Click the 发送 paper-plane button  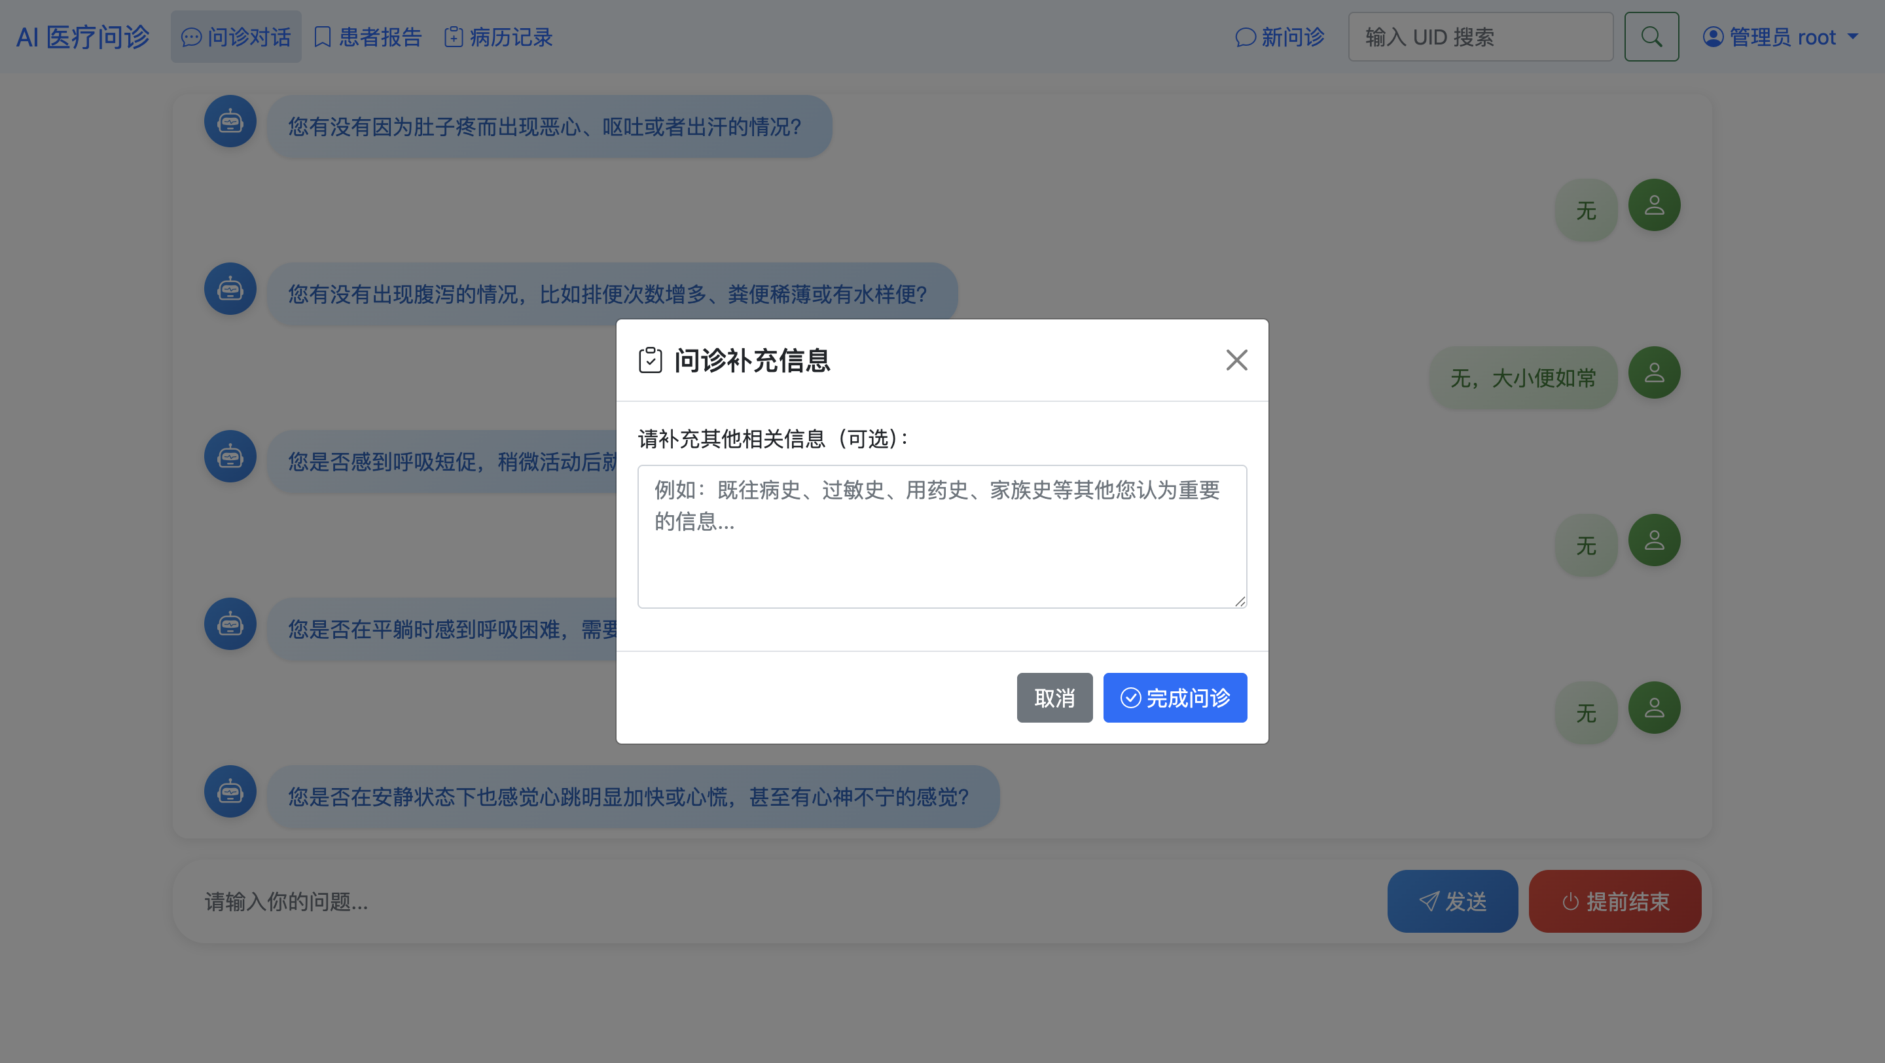tap(1452, 901)
